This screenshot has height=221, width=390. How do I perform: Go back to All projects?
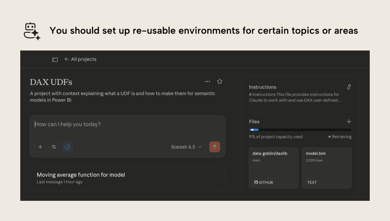tap(80, 59)
